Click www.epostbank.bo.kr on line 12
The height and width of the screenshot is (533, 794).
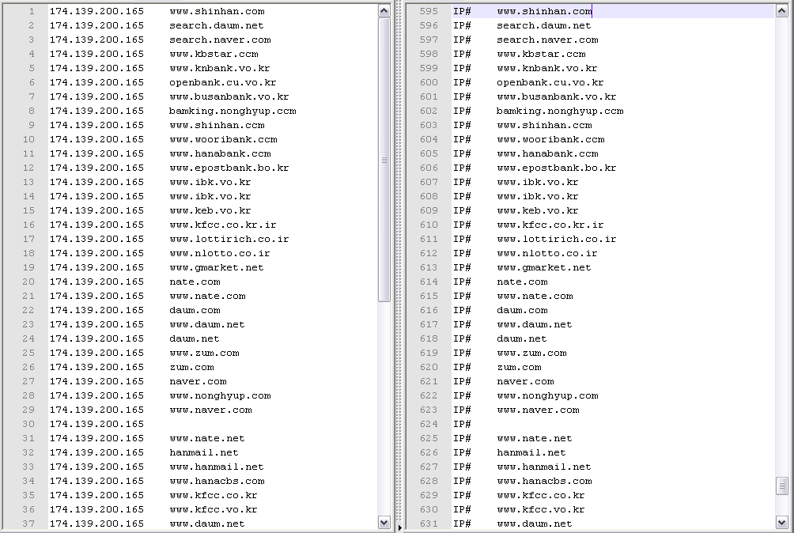click(x=229, y=168)
